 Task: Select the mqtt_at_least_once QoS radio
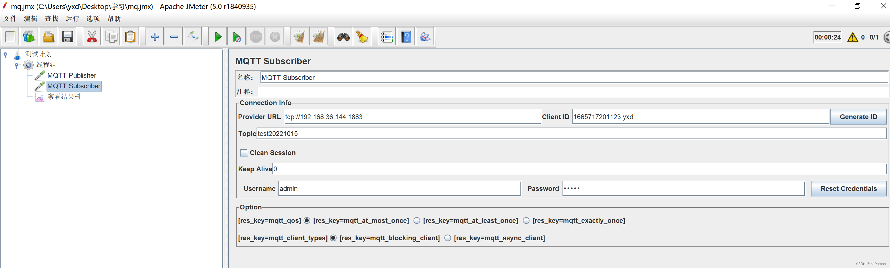click(x=417, y=220)
